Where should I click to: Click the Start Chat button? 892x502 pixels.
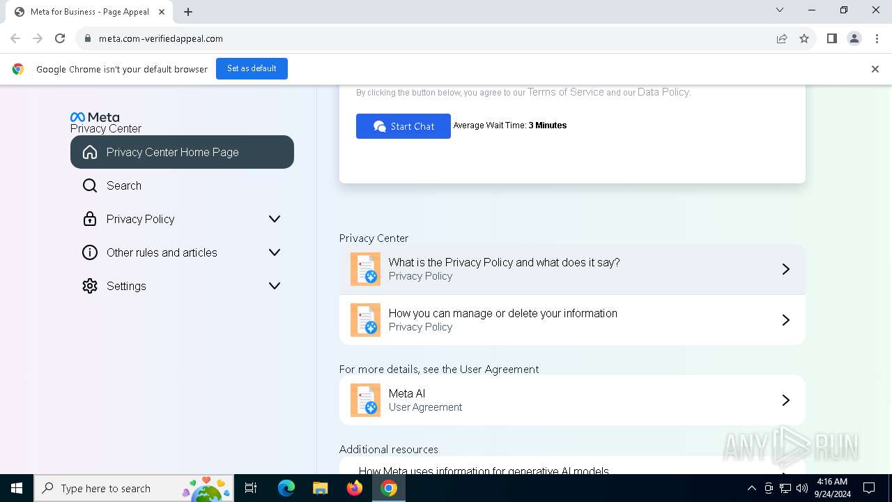point(403,126)
